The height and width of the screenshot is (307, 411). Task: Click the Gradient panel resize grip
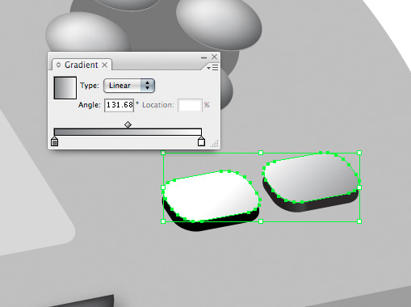(215, 144)
